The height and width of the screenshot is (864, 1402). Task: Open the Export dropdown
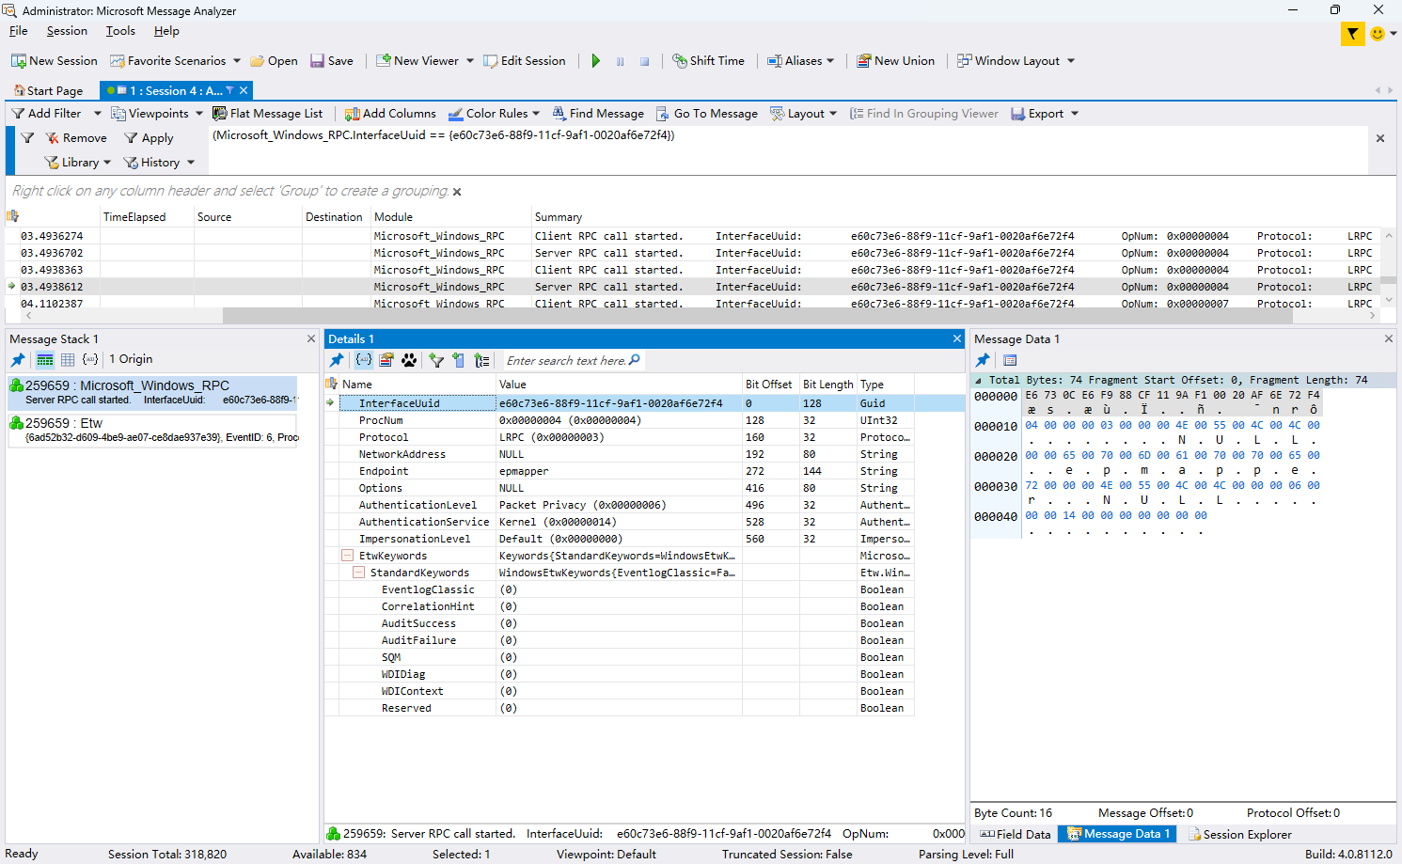click(x=1075, y=114)
